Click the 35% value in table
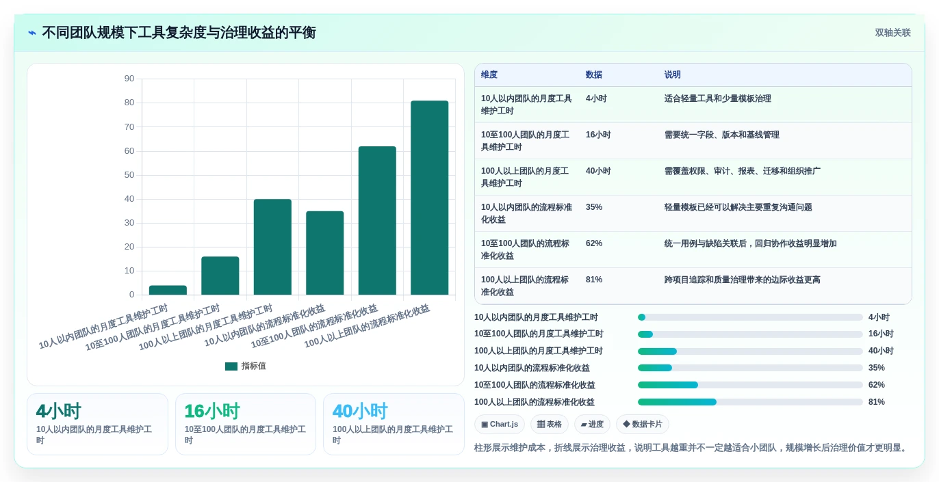The height and width of the screenshot is (482, 939). click(594, 207)
